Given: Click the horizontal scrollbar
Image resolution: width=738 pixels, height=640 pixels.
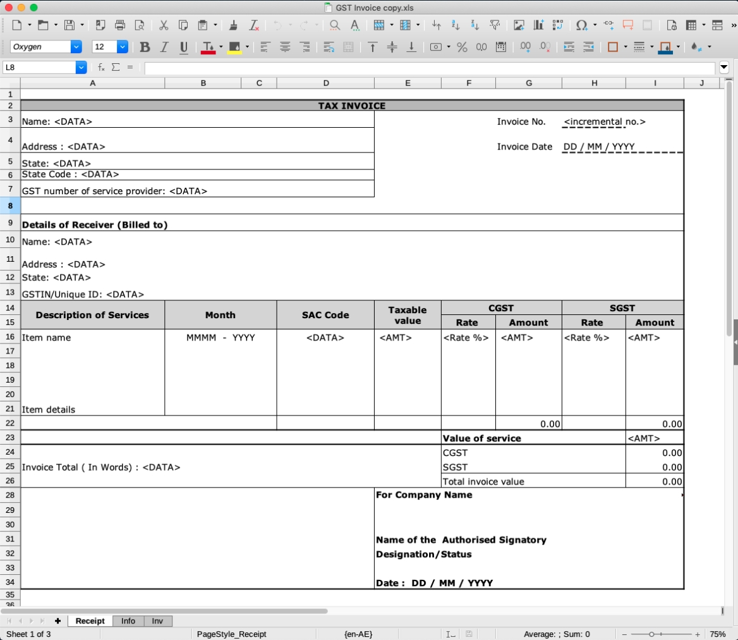Looking at the screenshot, I should tap(164, 611).
